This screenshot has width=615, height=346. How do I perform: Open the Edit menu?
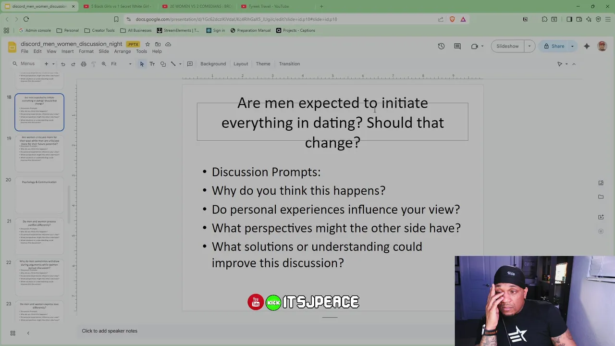(x=37, y=51)
